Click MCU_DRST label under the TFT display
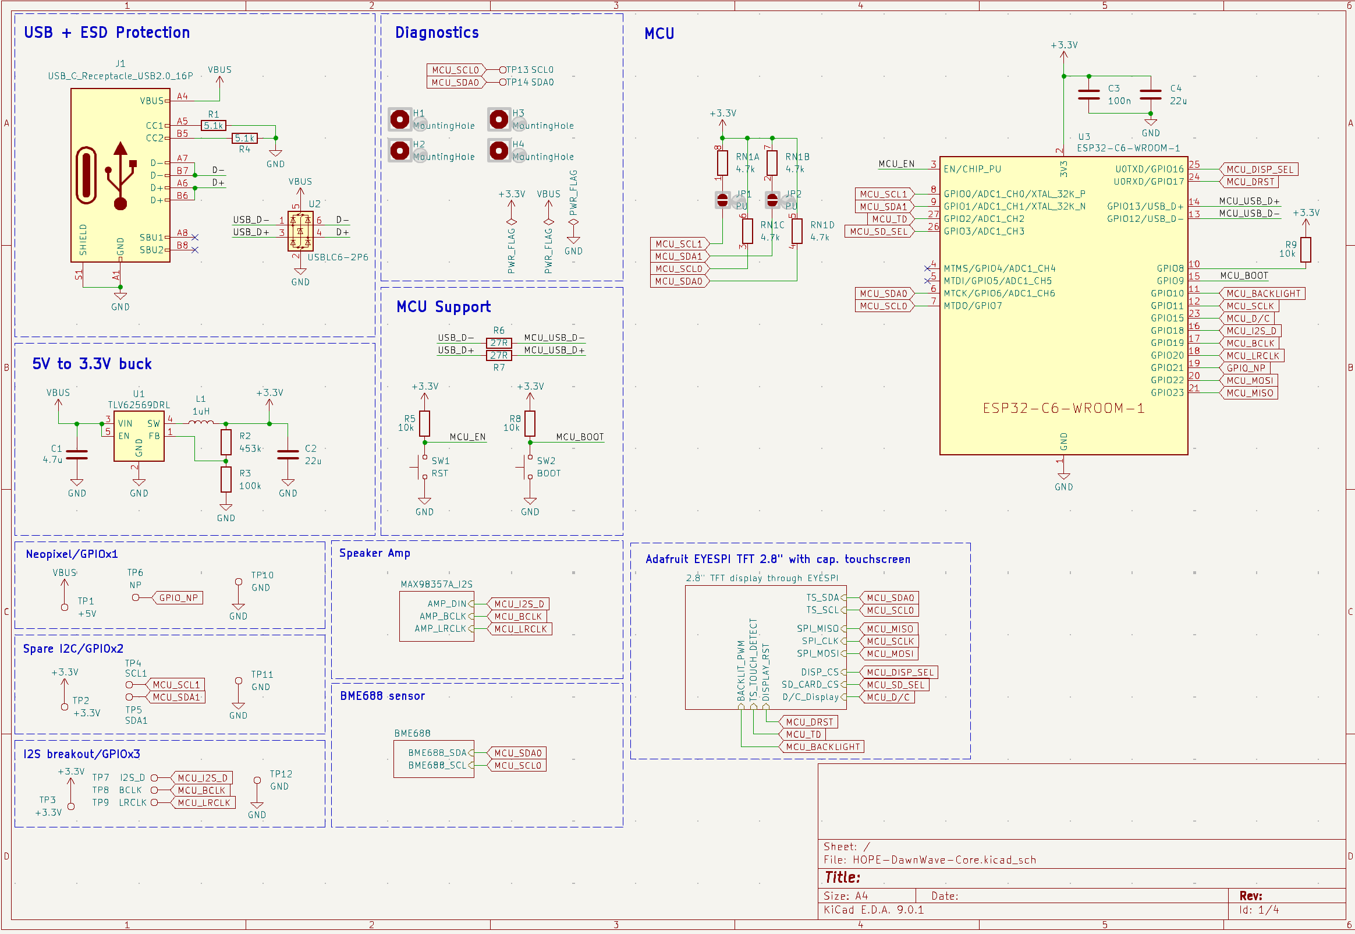 (x=808, y=722)
